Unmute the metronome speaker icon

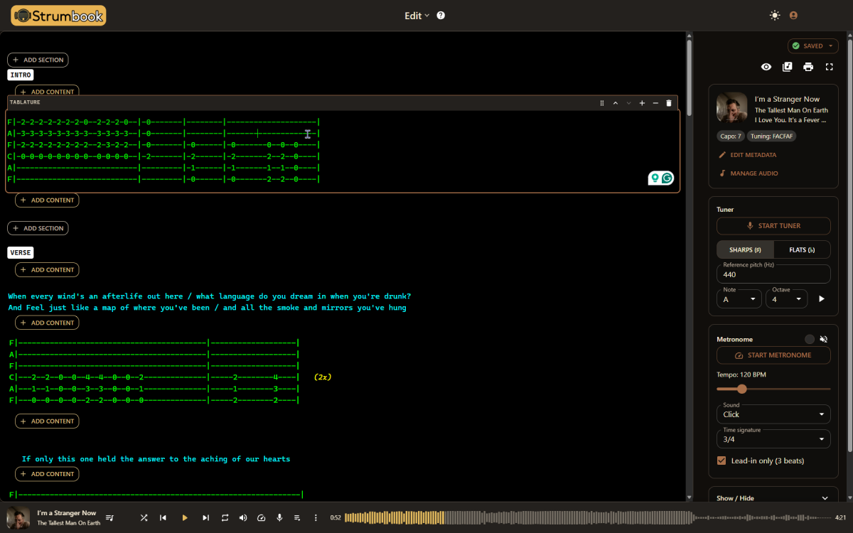[824, 340]
